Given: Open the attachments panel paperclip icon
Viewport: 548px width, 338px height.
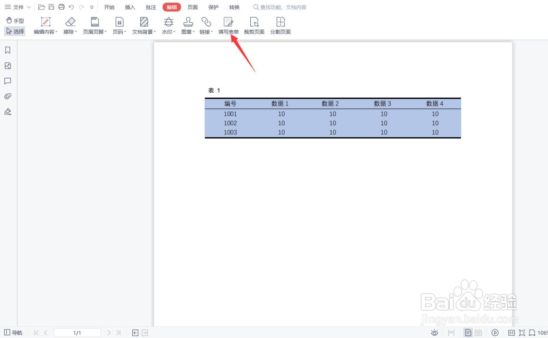Looking at the screenshot, I should tap(8, 96).
